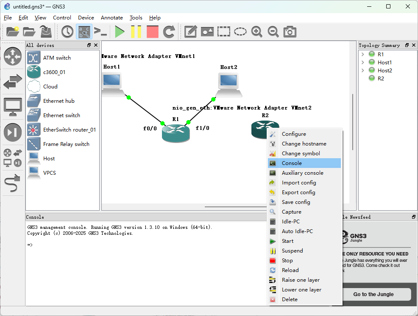Image resolution: width=418 pixels, height=316 pixels.
Task: Choose Capture in the context menu
Action: click(x=304, y=212)
